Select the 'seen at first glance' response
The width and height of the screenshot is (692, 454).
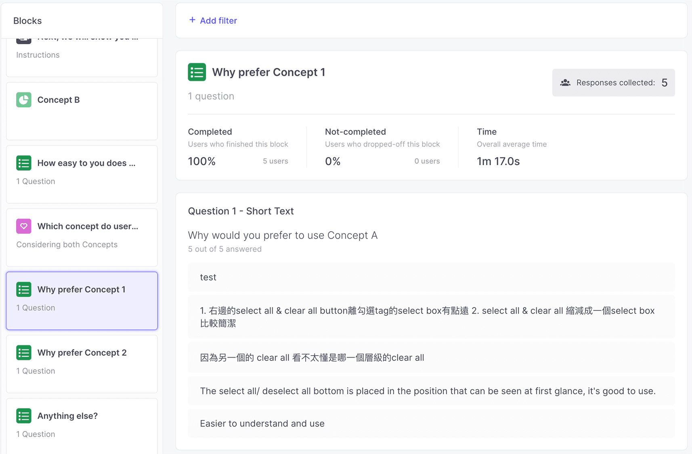coord(431,391)
